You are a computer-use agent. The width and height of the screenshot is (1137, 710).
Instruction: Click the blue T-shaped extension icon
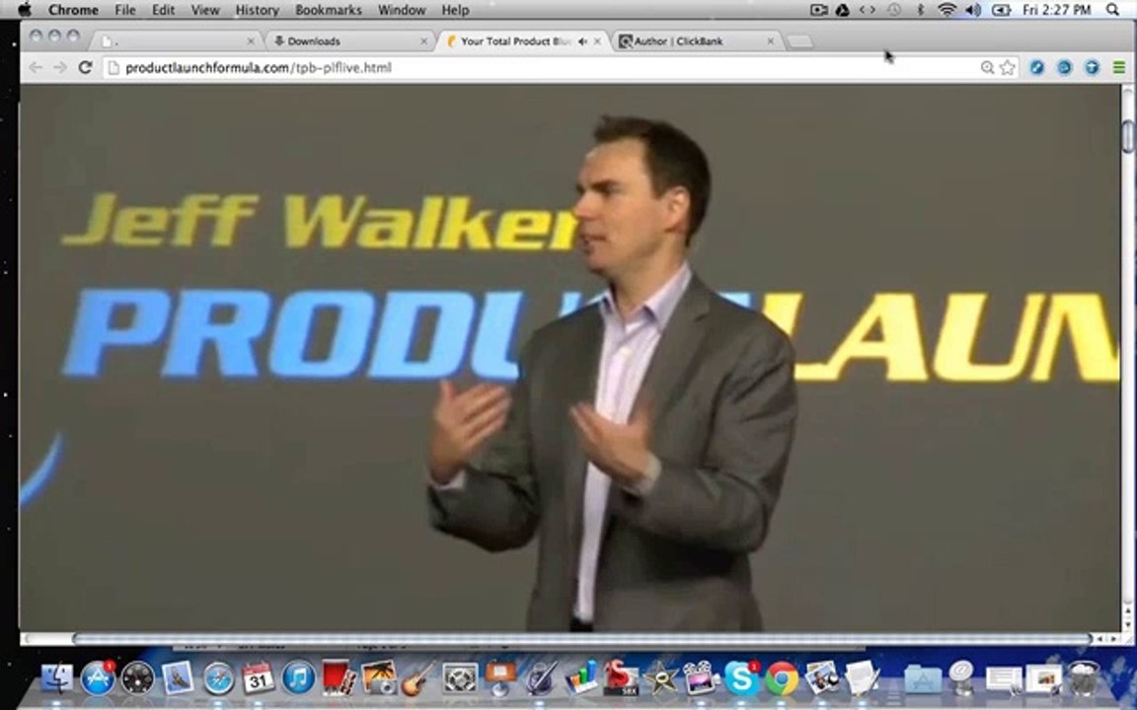pos(1092,67)
